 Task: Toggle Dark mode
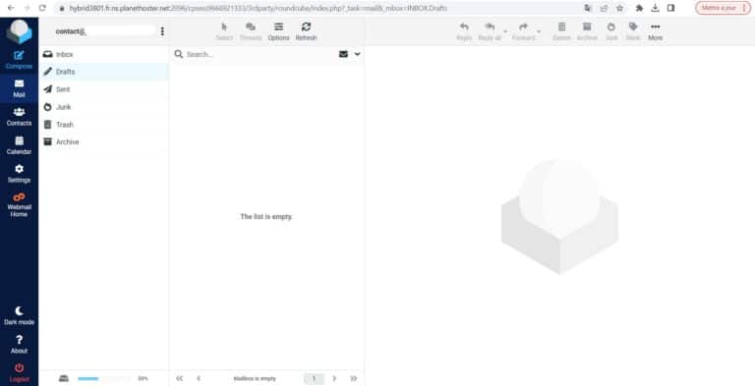tap(19, 315)
